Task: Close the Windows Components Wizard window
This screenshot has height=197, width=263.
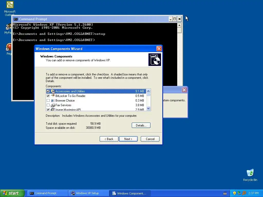Action: point(159,49)
